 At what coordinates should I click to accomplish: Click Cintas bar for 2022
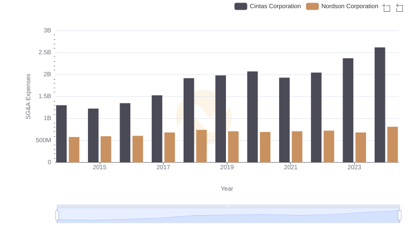point(316,117)
